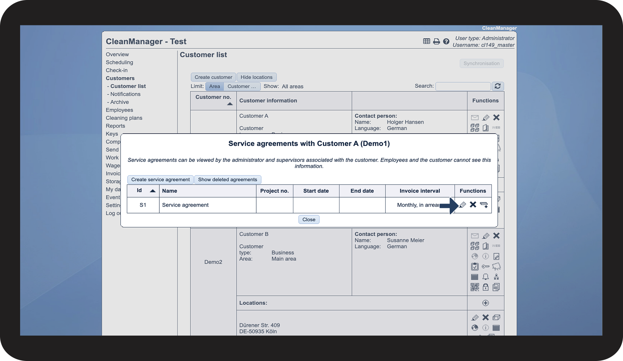Delete service agreement S1 via X icon

pos(473,205)
